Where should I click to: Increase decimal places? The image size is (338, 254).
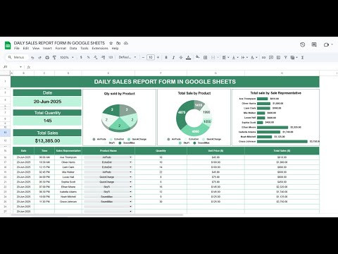(103, 57)
